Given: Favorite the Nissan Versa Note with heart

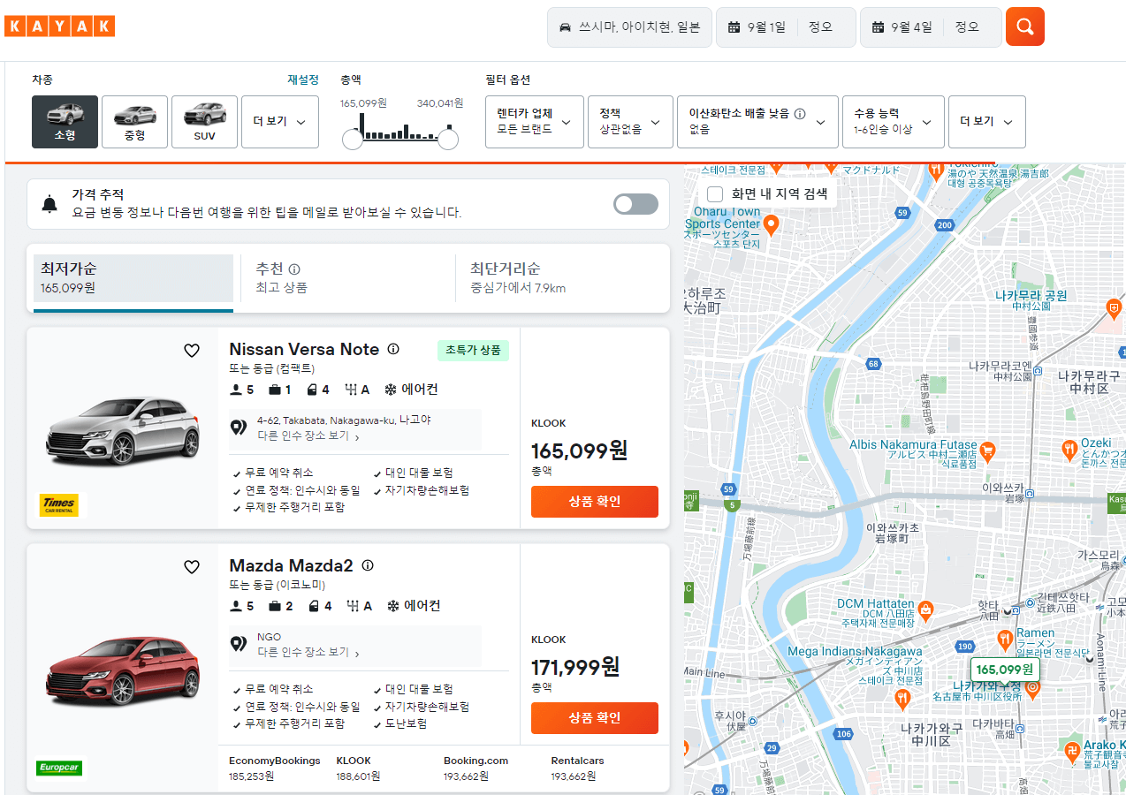Looking at the screenshot, I should click(x=192, y=351).
